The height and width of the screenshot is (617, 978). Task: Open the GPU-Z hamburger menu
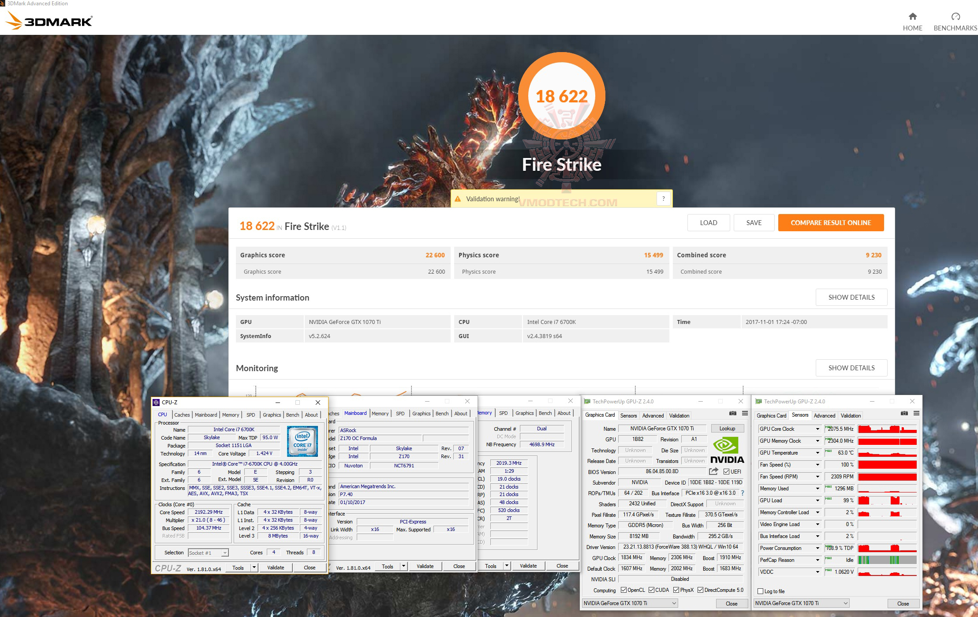point(745,414)
